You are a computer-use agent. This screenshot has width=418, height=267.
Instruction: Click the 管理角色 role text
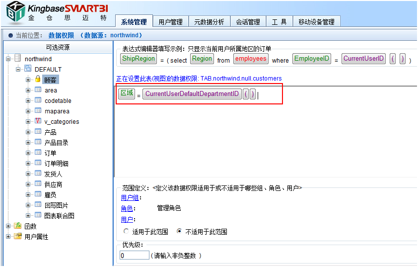pos(169,208)
